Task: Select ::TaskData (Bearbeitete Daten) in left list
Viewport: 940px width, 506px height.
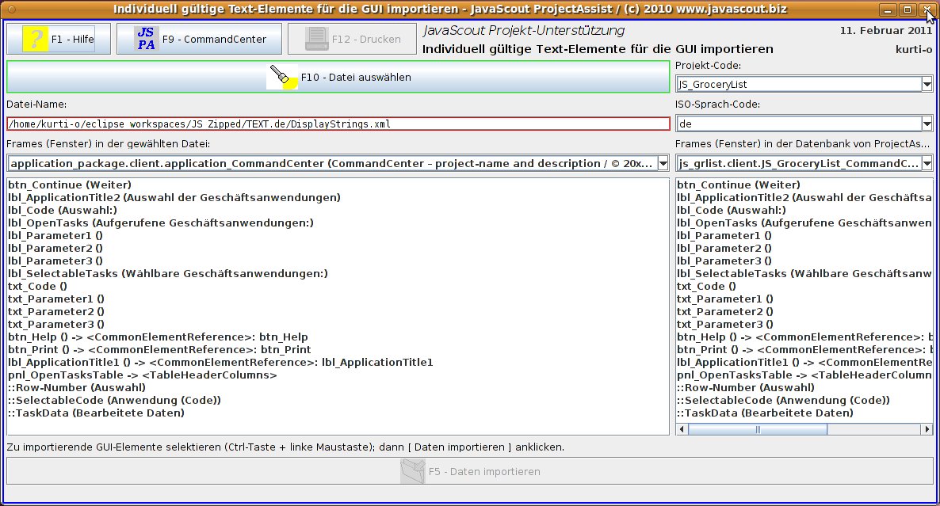Action: point(96,413)
